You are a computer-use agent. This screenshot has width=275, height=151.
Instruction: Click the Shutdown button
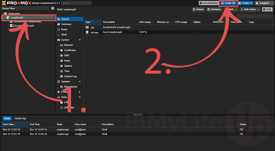tap(214, 9)
